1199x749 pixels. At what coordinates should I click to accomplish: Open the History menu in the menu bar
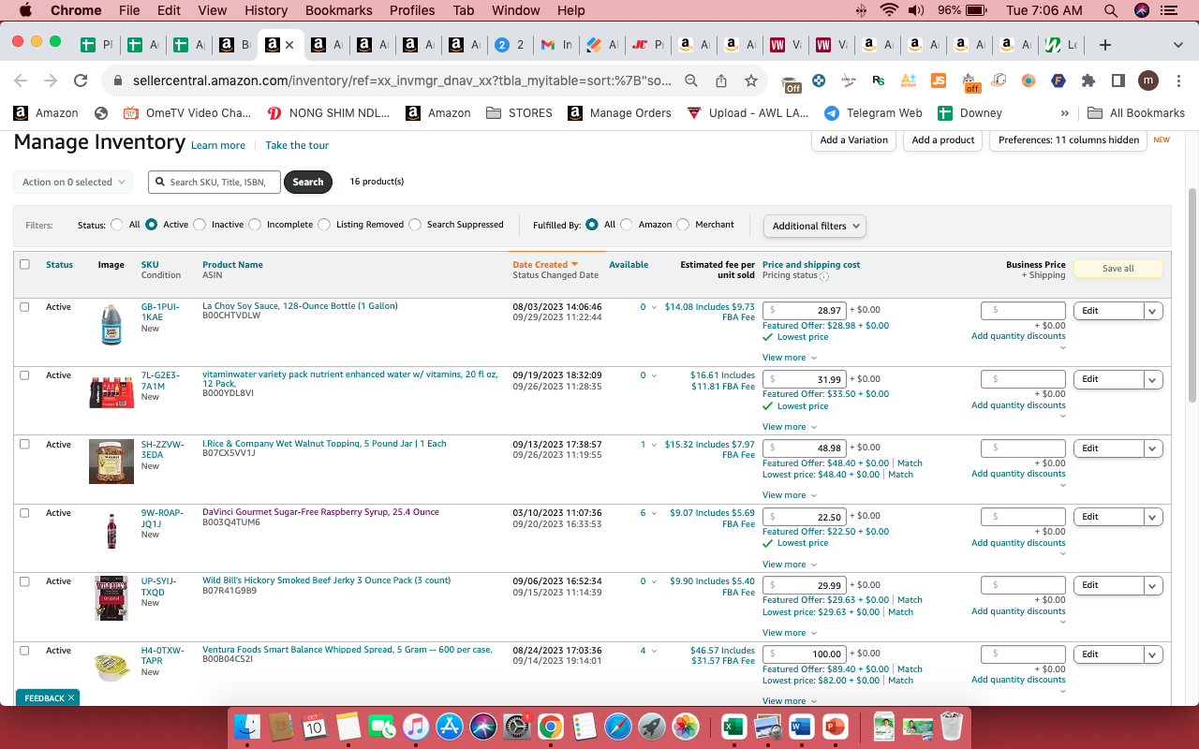pyautogui.click(x=266, y=10)
